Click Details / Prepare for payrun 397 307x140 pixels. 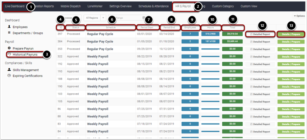pyautogui.click(x=291, y=34)
